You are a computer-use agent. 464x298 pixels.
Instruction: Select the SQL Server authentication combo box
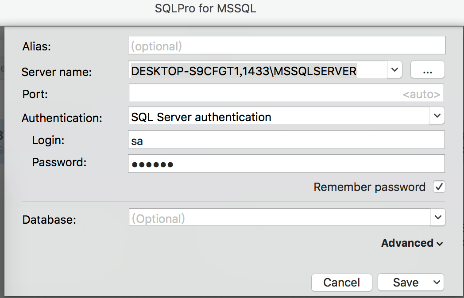[278, 117]
